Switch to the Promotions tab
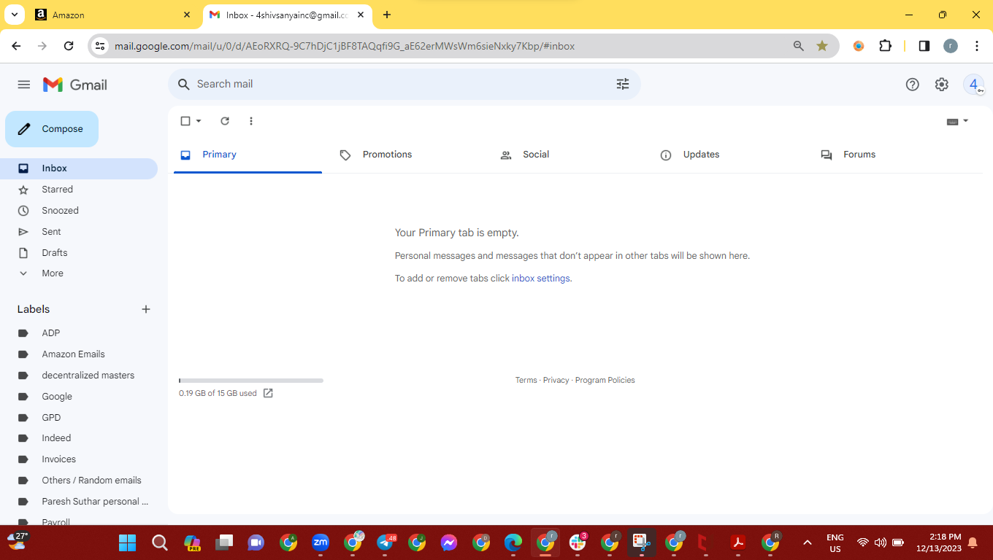993x560 pixels. [x=408, y=155]
